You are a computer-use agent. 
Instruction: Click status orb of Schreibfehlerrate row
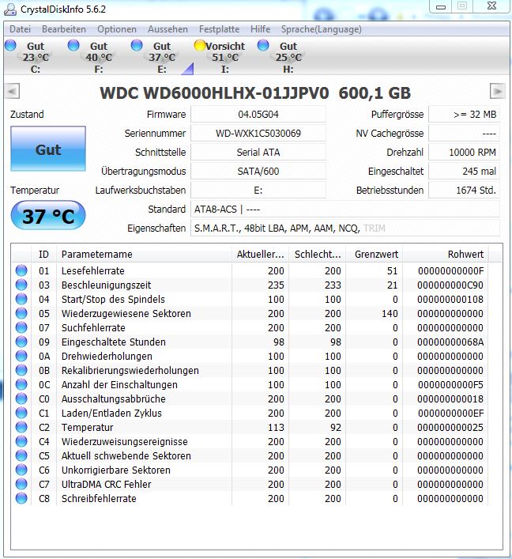point(21,498)
